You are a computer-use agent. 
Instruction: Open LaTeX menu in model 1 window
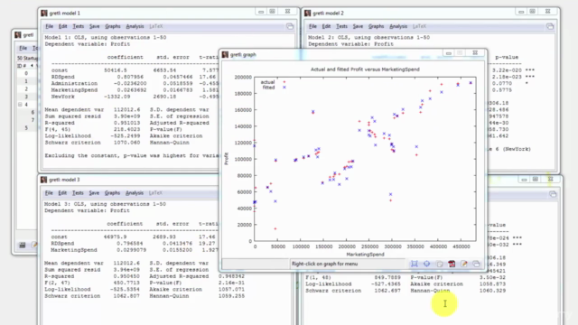(x=155, y=26)
